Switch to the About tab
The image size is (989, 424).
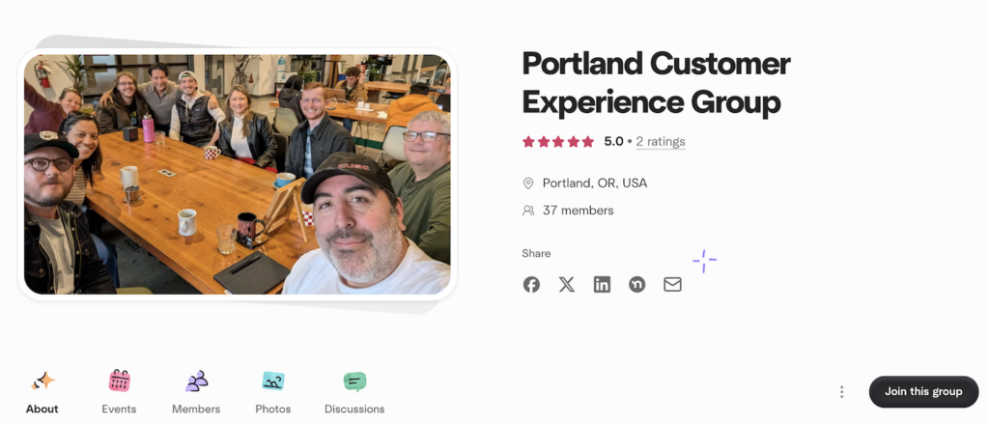coord(42,392)
